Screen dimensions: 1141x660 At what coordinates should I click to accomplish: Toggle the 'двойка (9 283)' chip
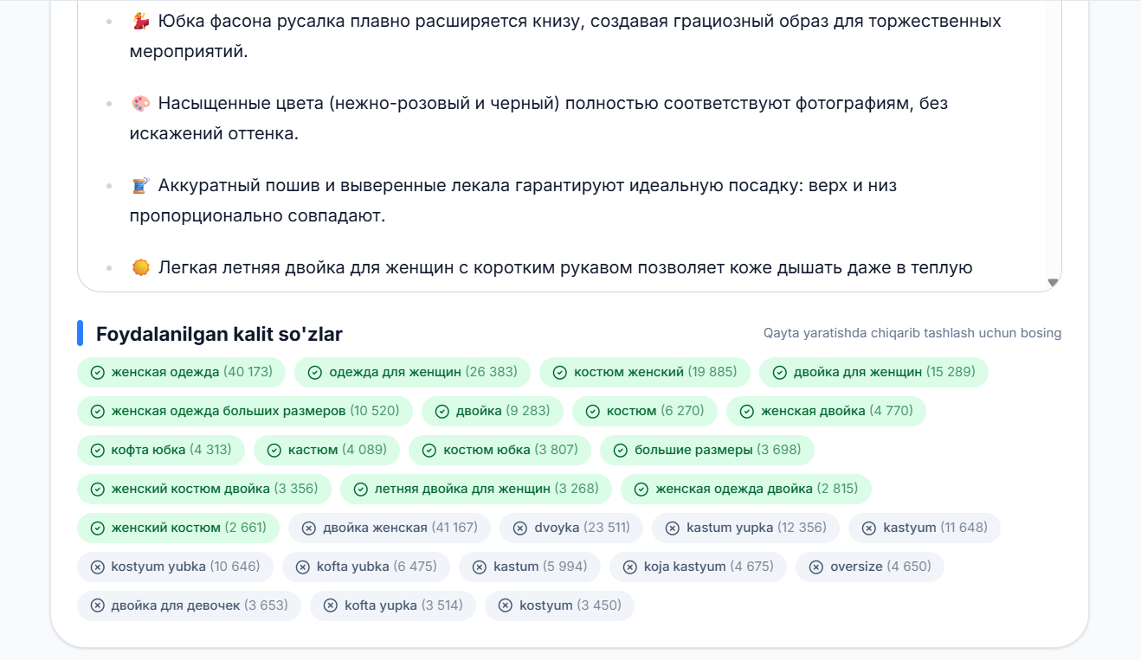click(x=493, y=411)
